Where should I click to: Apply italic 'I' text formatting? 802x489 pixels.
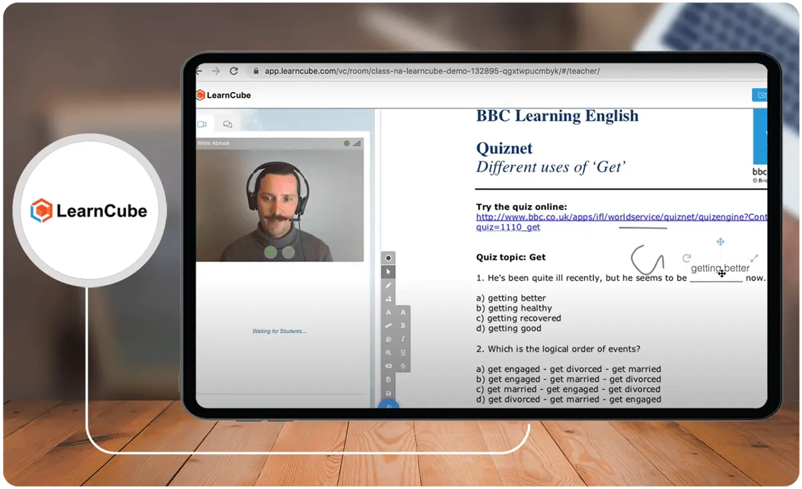click(x=403, y=339)
